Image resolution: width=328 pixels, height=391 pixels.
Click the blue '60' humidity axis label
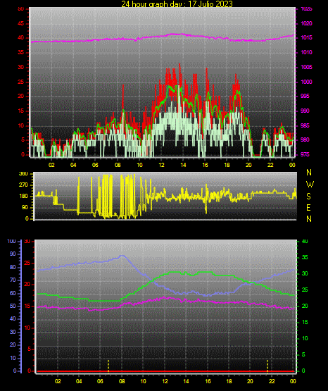pos(13,293)
